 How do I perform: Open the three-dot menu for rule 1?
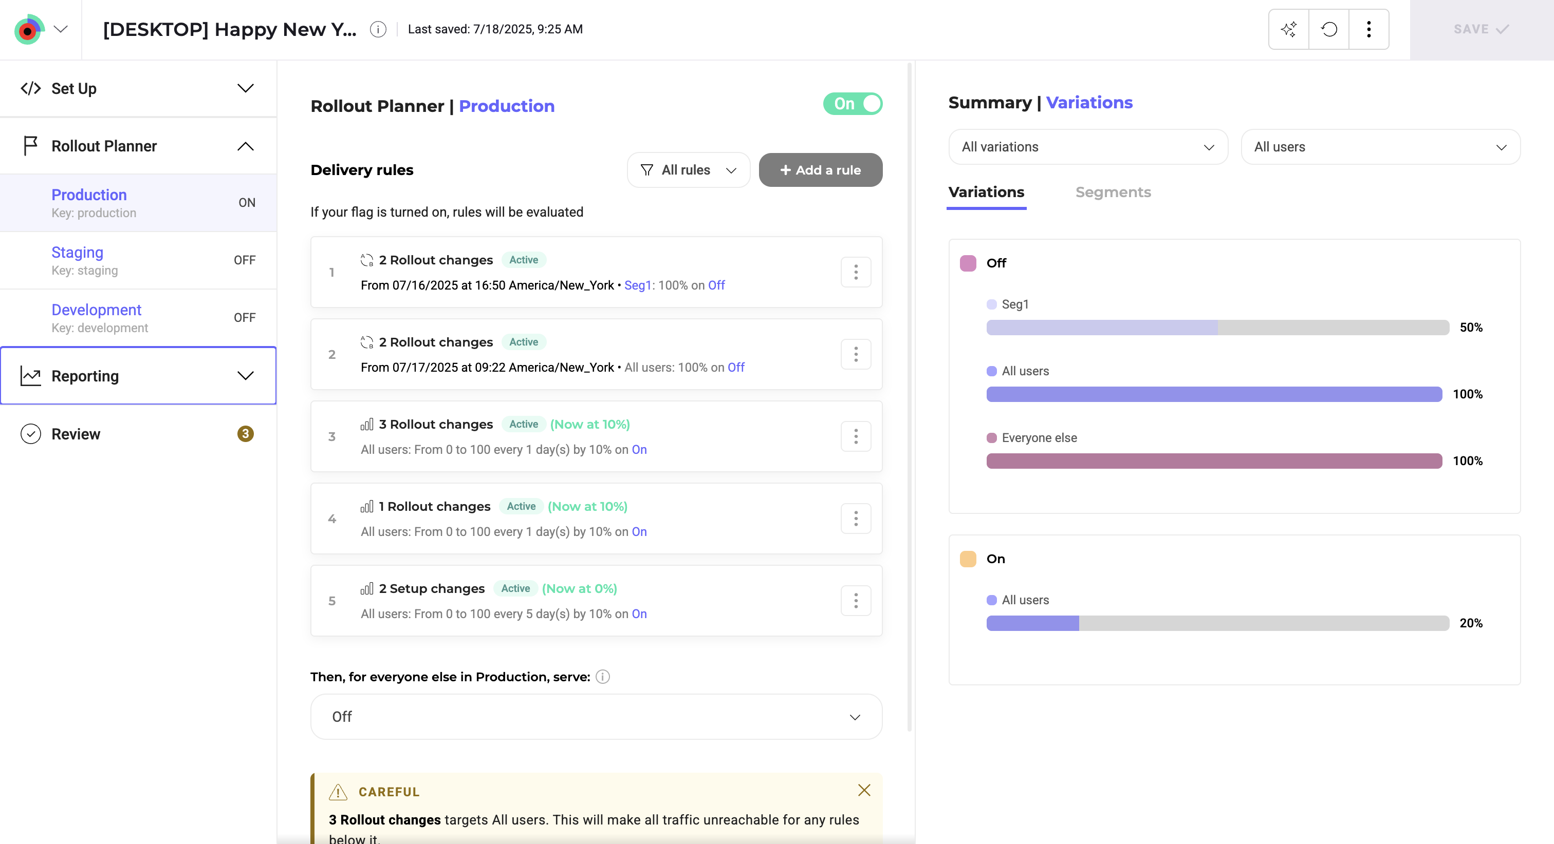click(856, 272)
